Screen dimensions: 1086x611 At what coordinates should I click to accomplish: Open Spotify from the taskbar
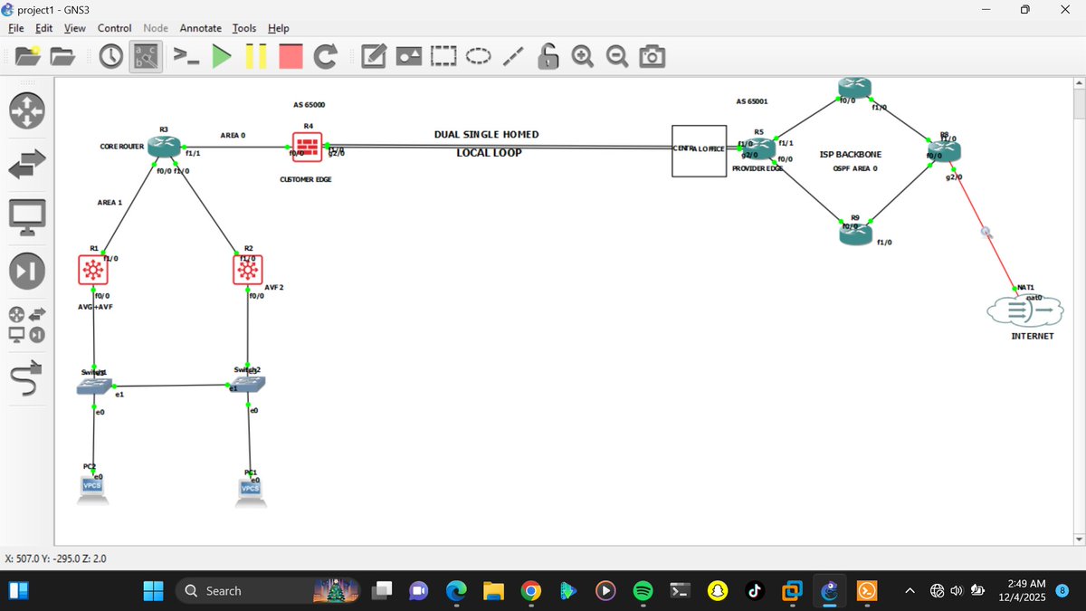coord(643,591)
